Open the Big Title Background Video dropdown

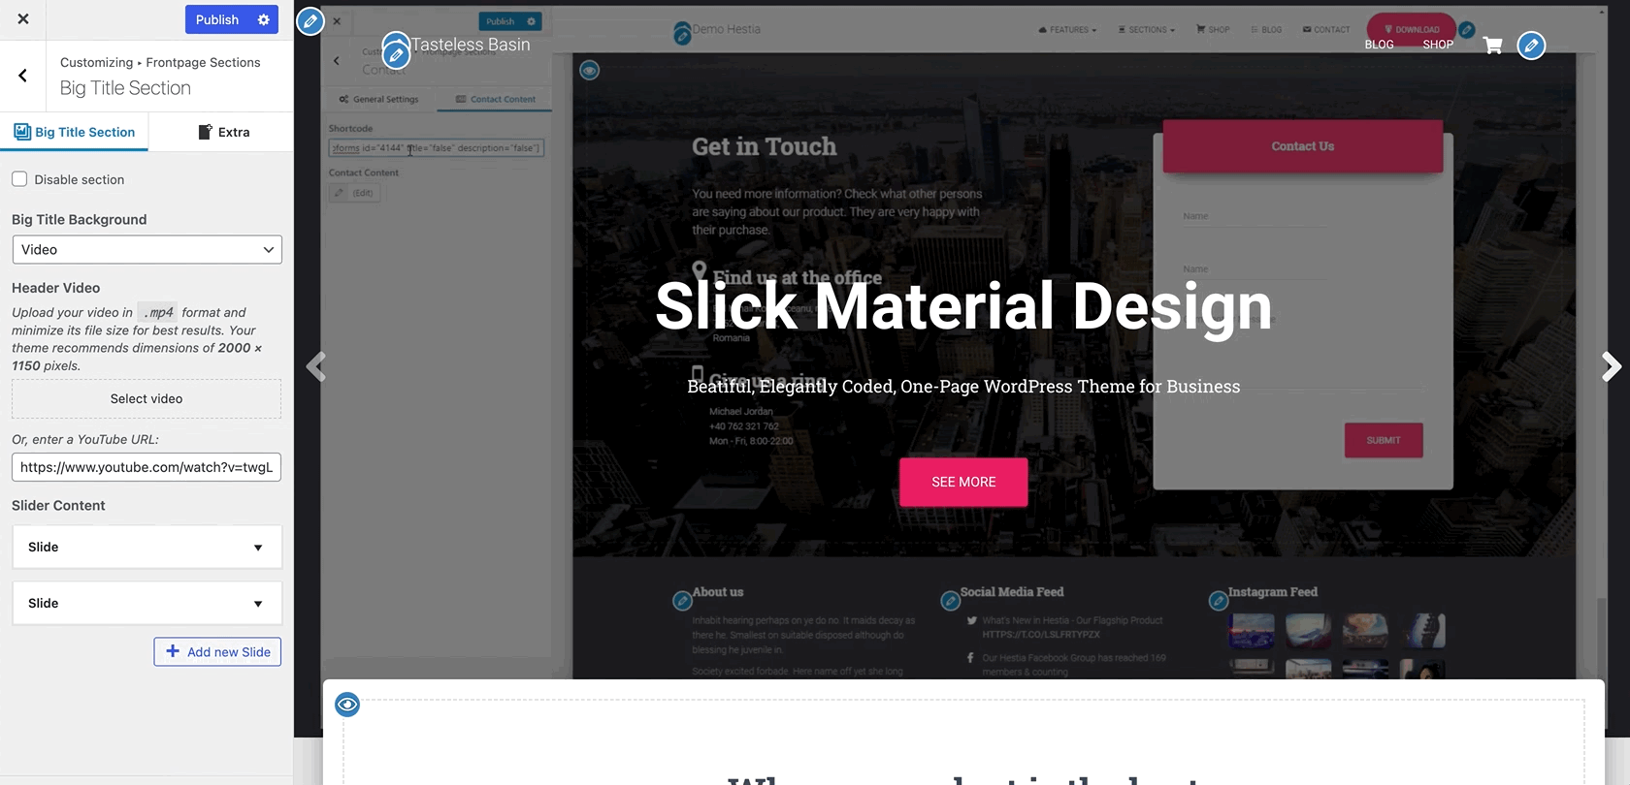(147, 249)
